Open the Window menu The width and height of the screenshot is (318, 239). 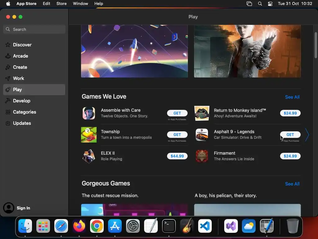tap(80, 4)
